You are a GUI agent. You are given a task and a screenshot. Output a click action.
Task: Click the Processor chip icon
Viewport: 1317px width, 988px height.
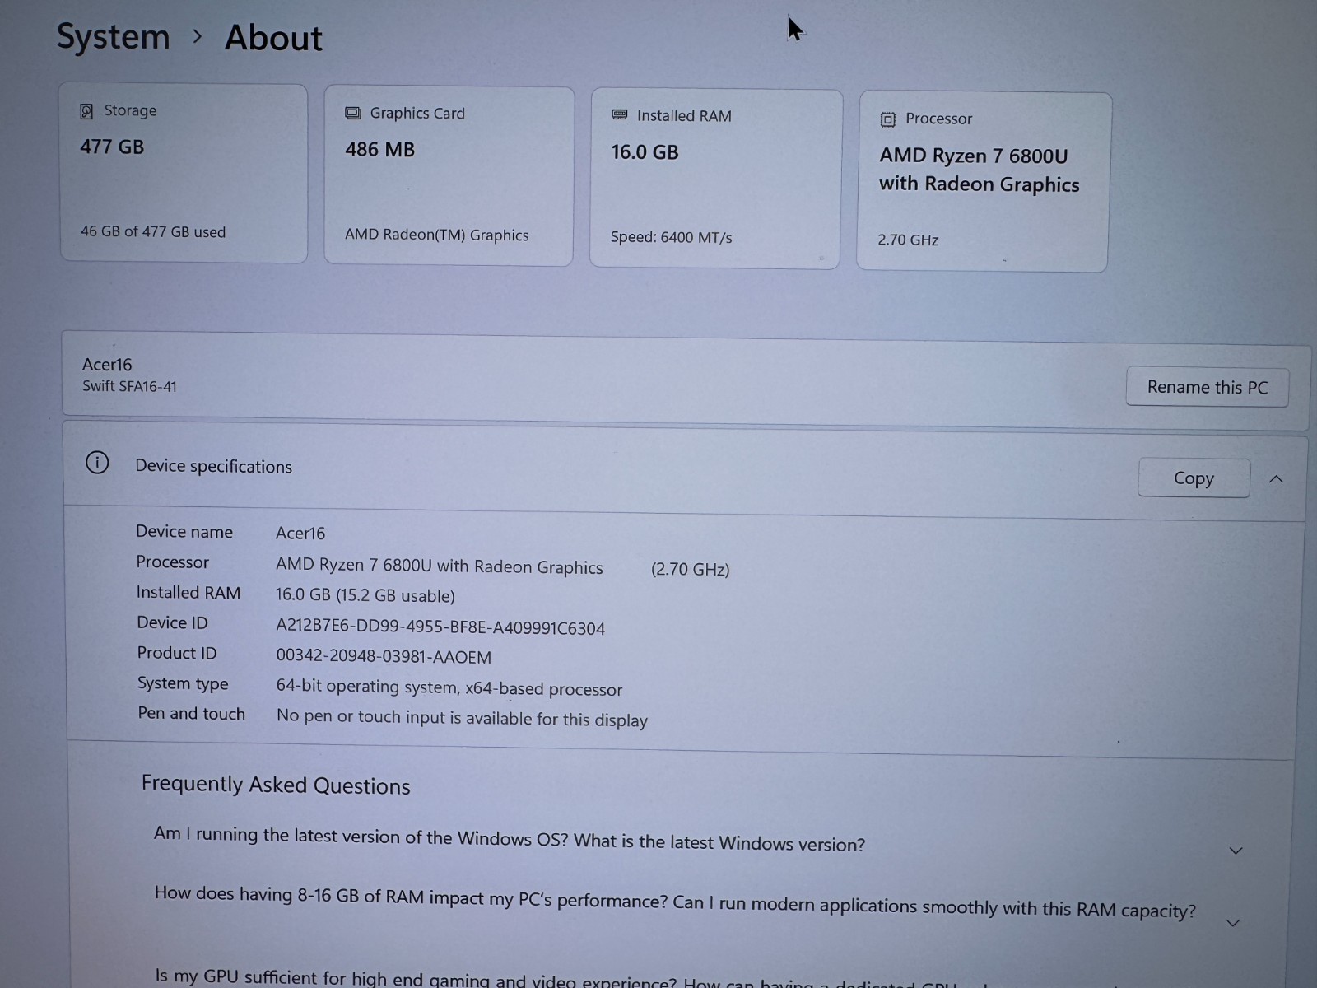click(888, 119)
